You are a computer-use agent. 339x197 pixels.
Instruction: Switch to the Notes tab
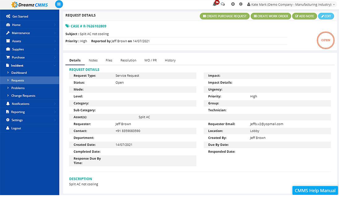pos(93,60)
